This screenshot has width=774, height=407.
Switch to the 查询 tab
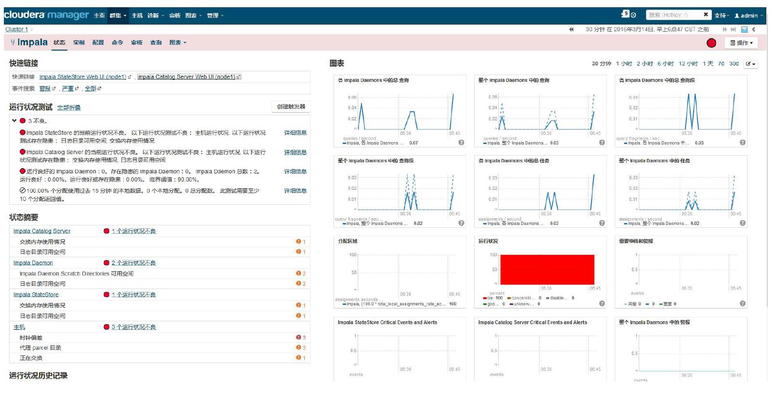(156, 42)
